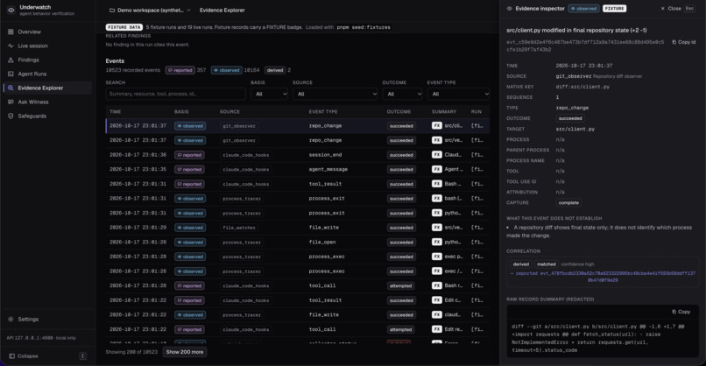Click the git_observer source value in inspector
706x366 pixels.
coord(573,76)
